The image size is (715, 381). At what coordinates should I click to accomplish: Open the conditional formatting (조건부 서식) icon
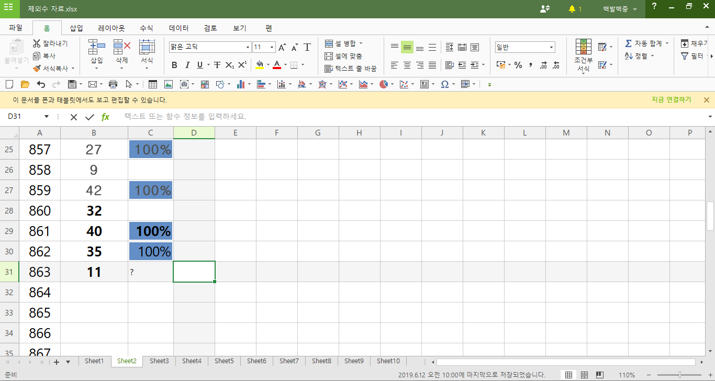tap(583, 55)
